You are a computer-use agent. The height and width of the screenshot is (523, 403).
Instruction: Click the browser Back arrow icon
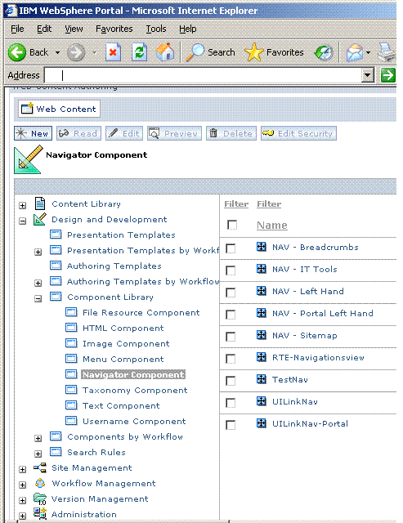tap(16, 52)
